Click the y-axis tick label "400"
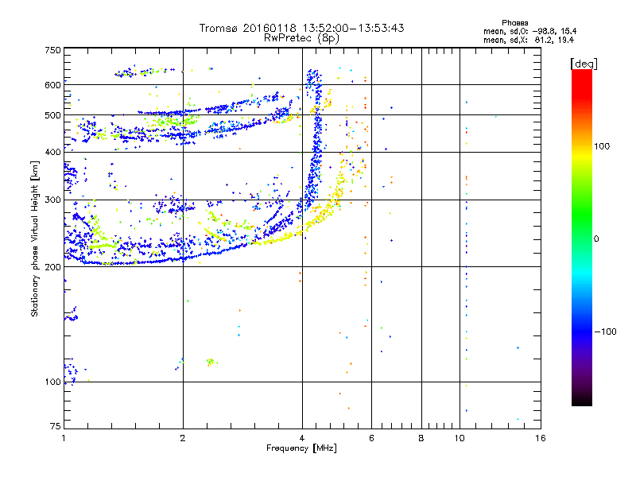This screenshot has width=636, height=477. (x=52, y=152)
